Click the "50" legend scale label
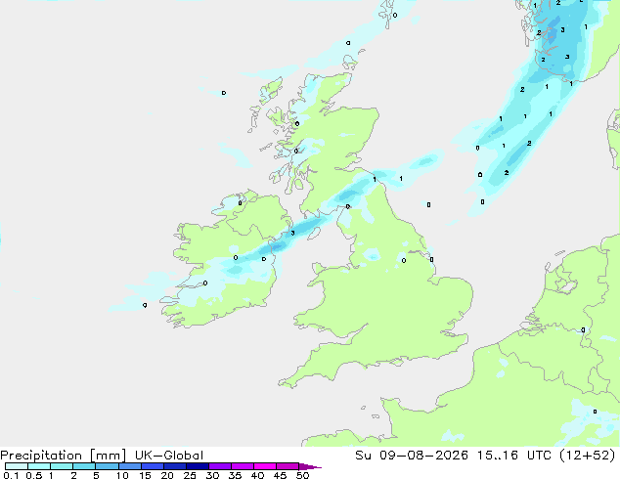Screen dimensions: 620x479 (302, 475)
